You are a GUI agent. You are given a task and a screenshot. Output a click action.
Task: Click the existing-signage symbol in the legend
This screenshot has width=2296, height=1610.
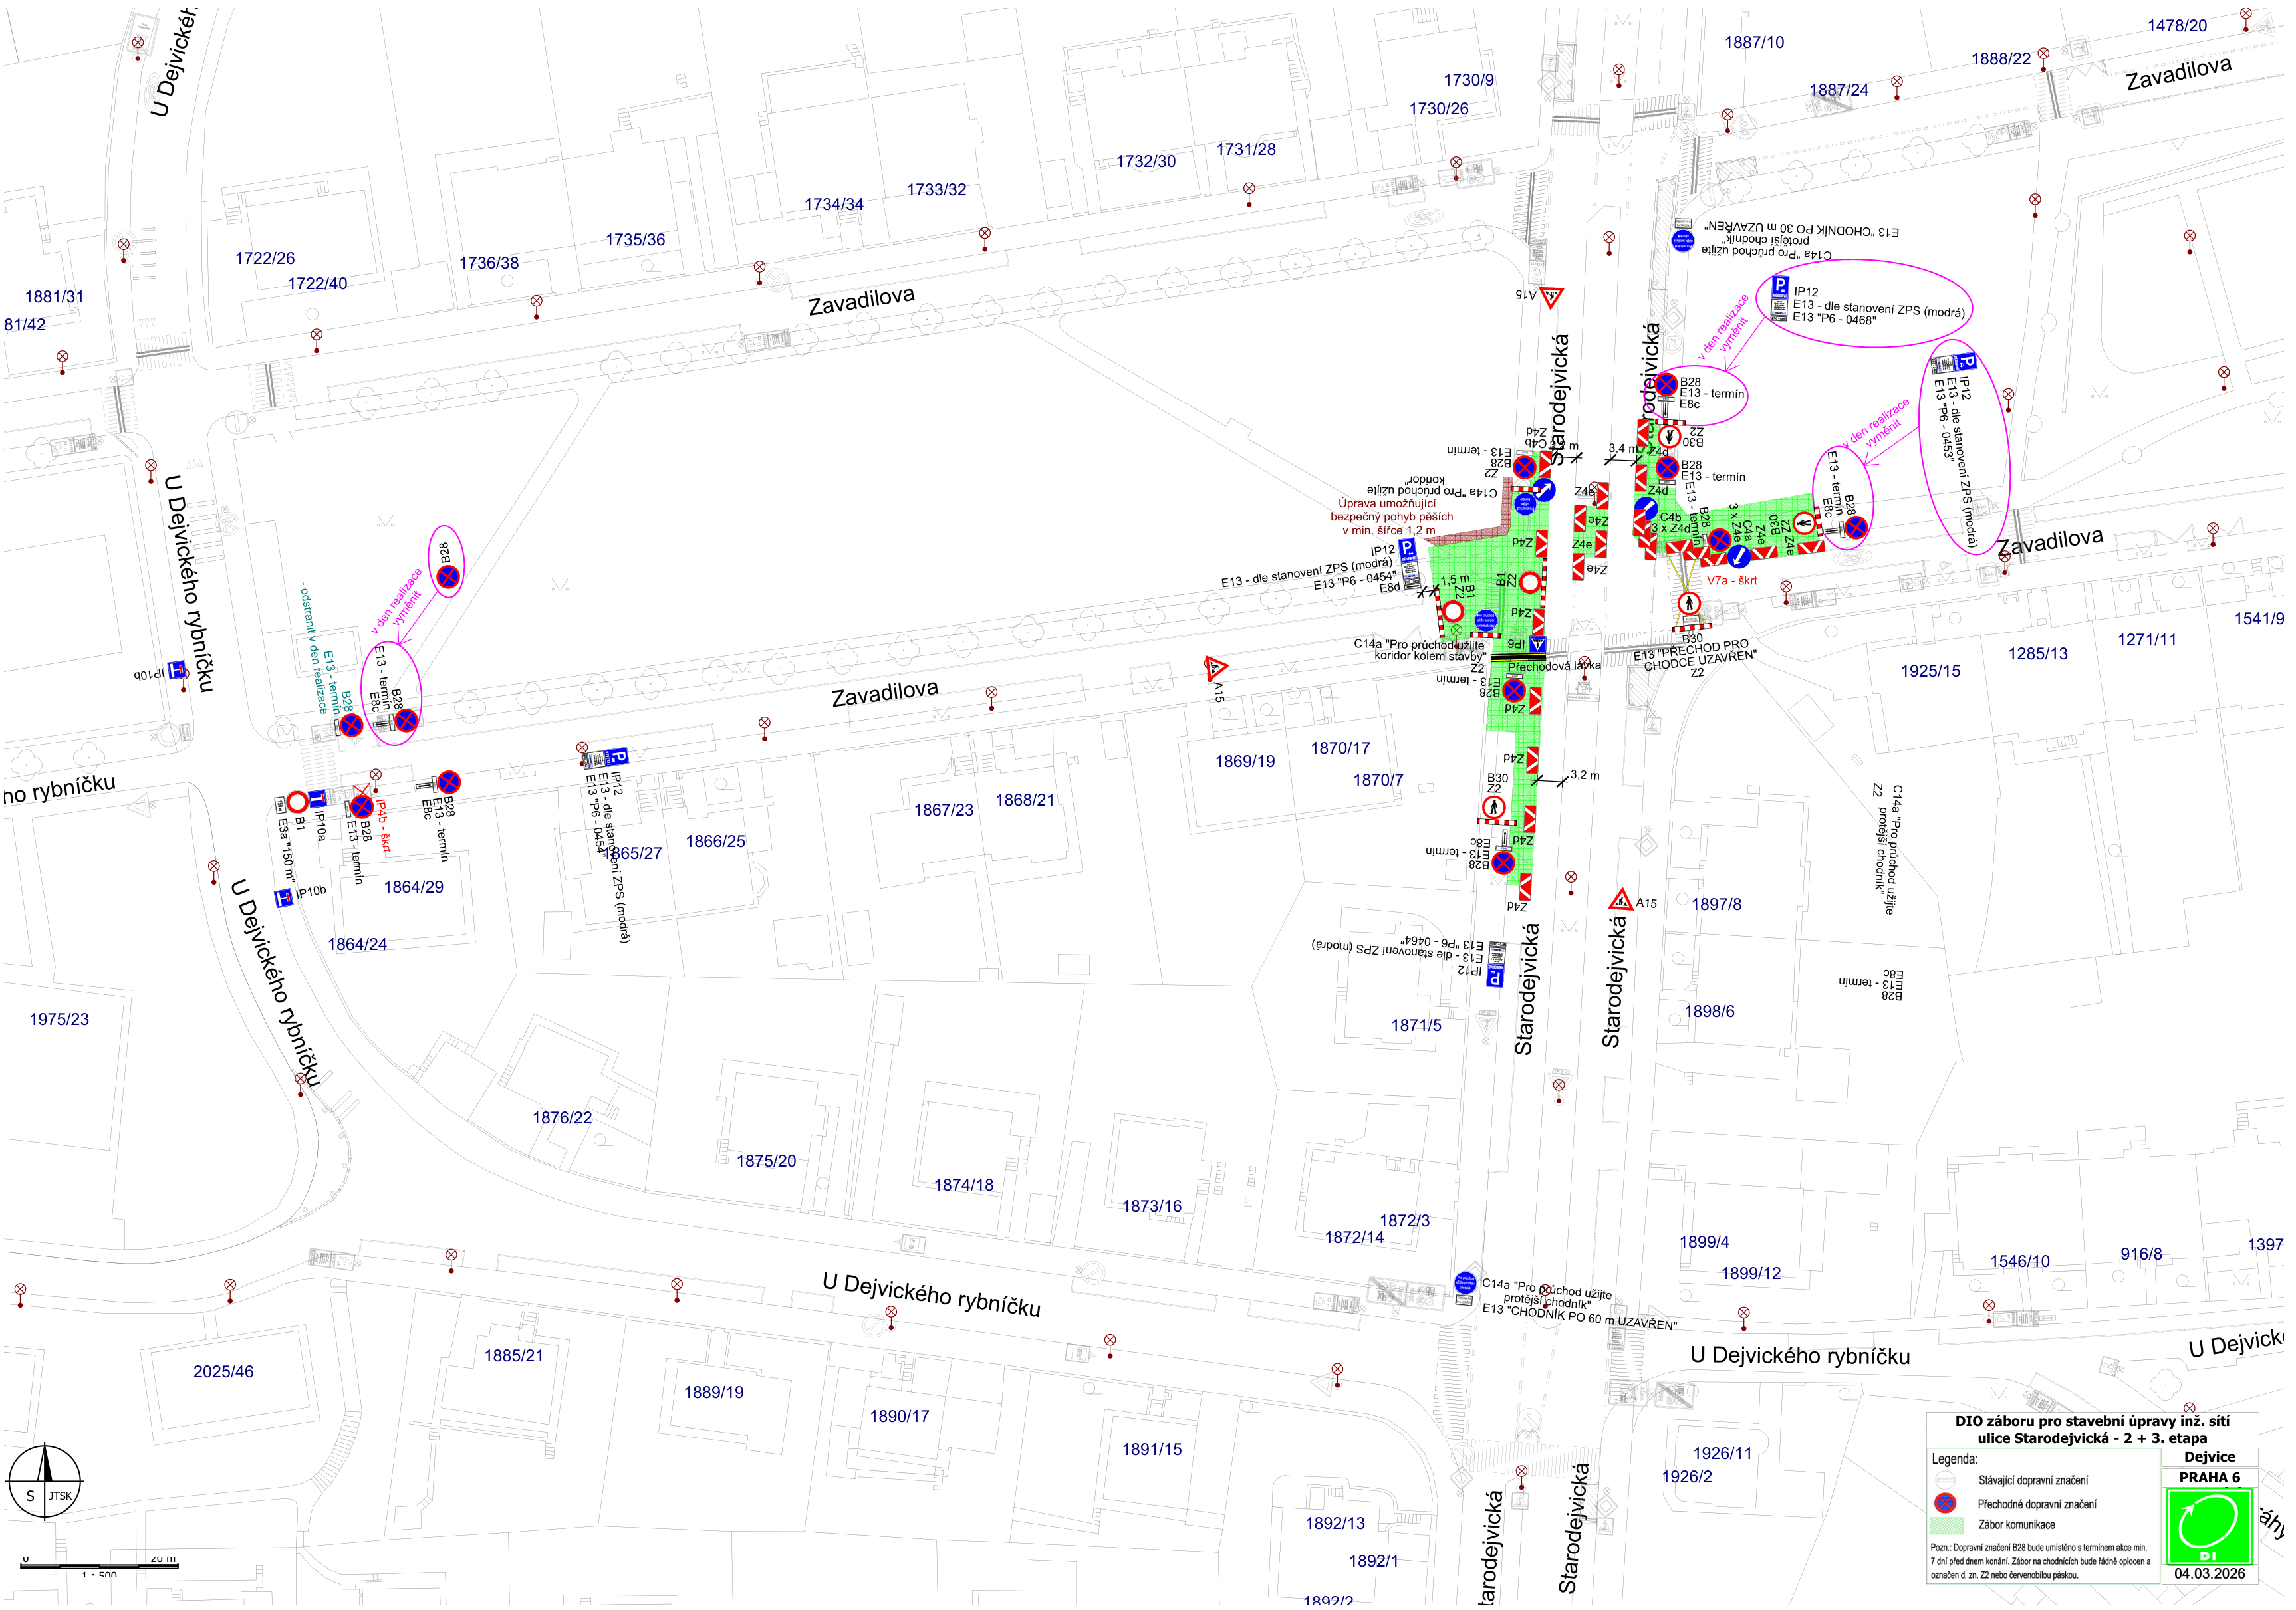1945,1480
